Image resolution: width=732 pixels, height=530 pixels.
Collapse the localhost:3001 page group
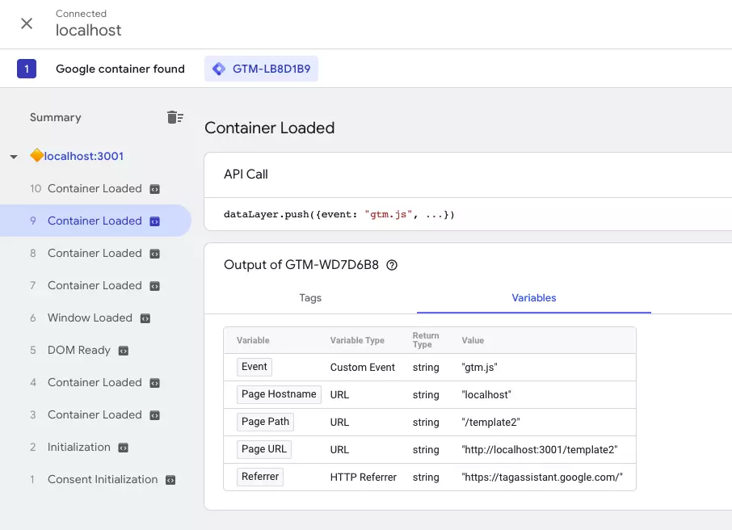click(x=14, y=157)
